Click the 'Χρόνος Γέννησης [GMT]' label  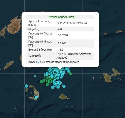pyautogui.click(x=39, y=23)
